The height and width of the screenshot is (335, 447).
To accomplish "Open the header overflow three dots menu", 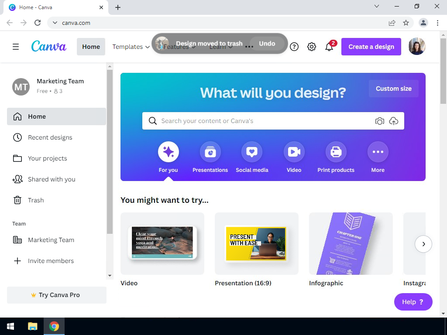I will 249,47.
